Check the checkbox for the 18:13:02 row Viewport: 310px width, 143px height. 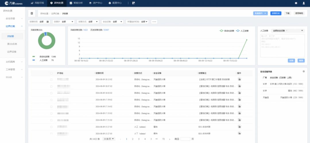pyautogui.click(x=51, y=80)
